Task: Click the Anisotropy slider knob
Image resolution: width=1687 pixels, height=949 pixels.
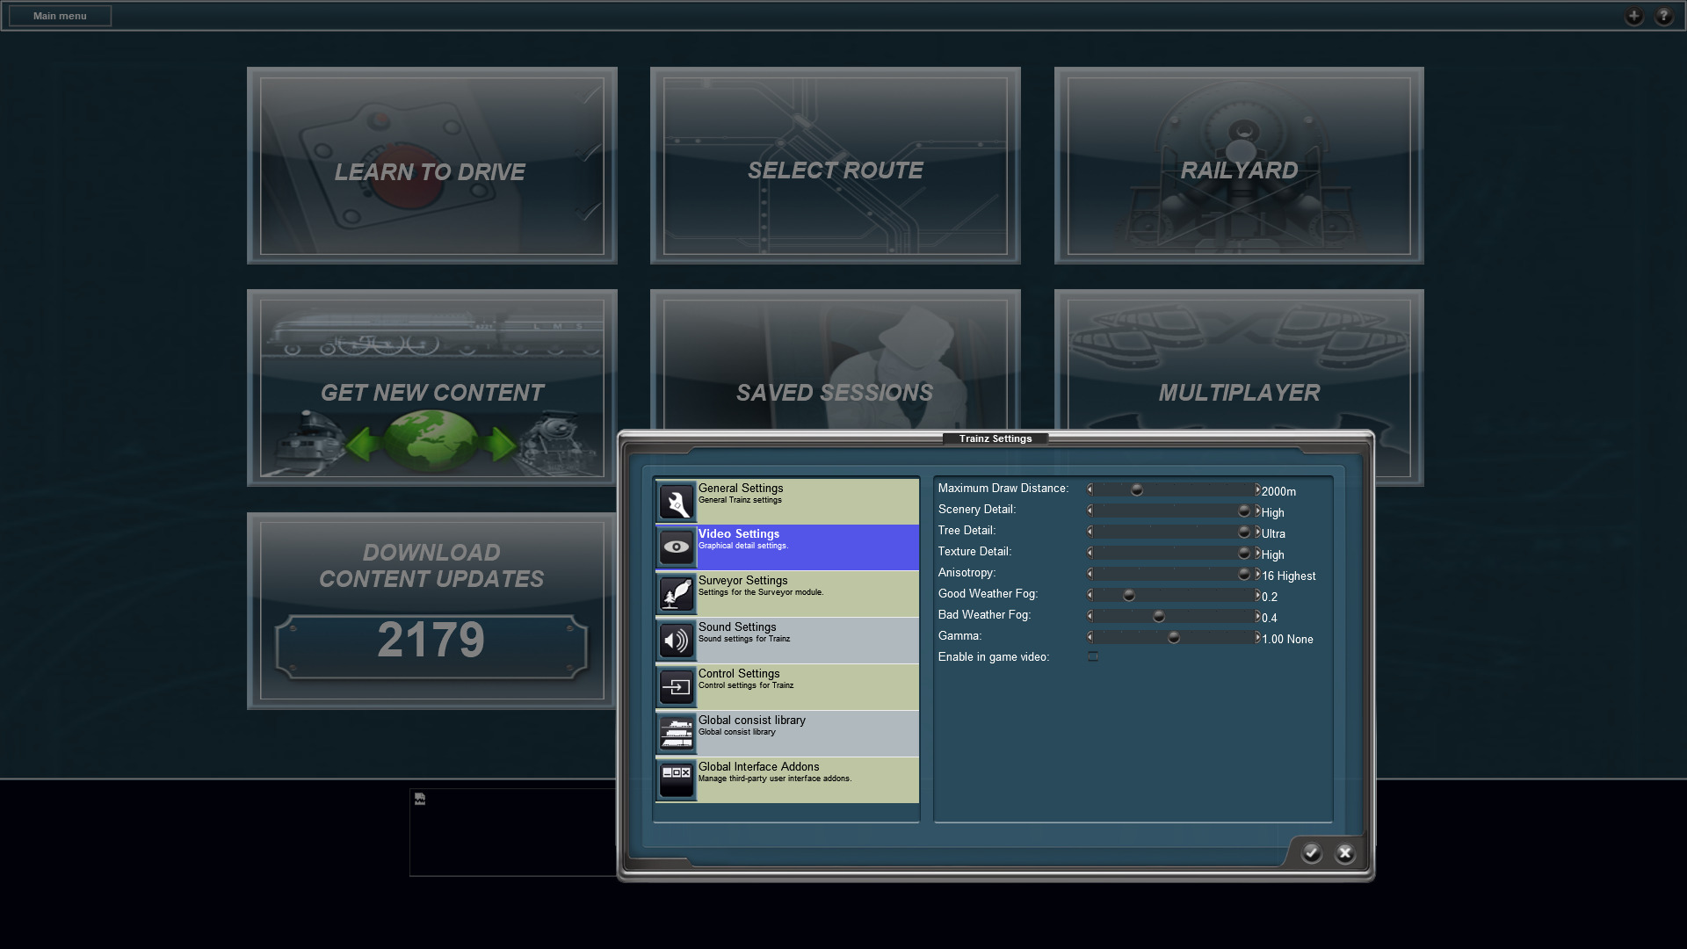Action: point(1244,574)
